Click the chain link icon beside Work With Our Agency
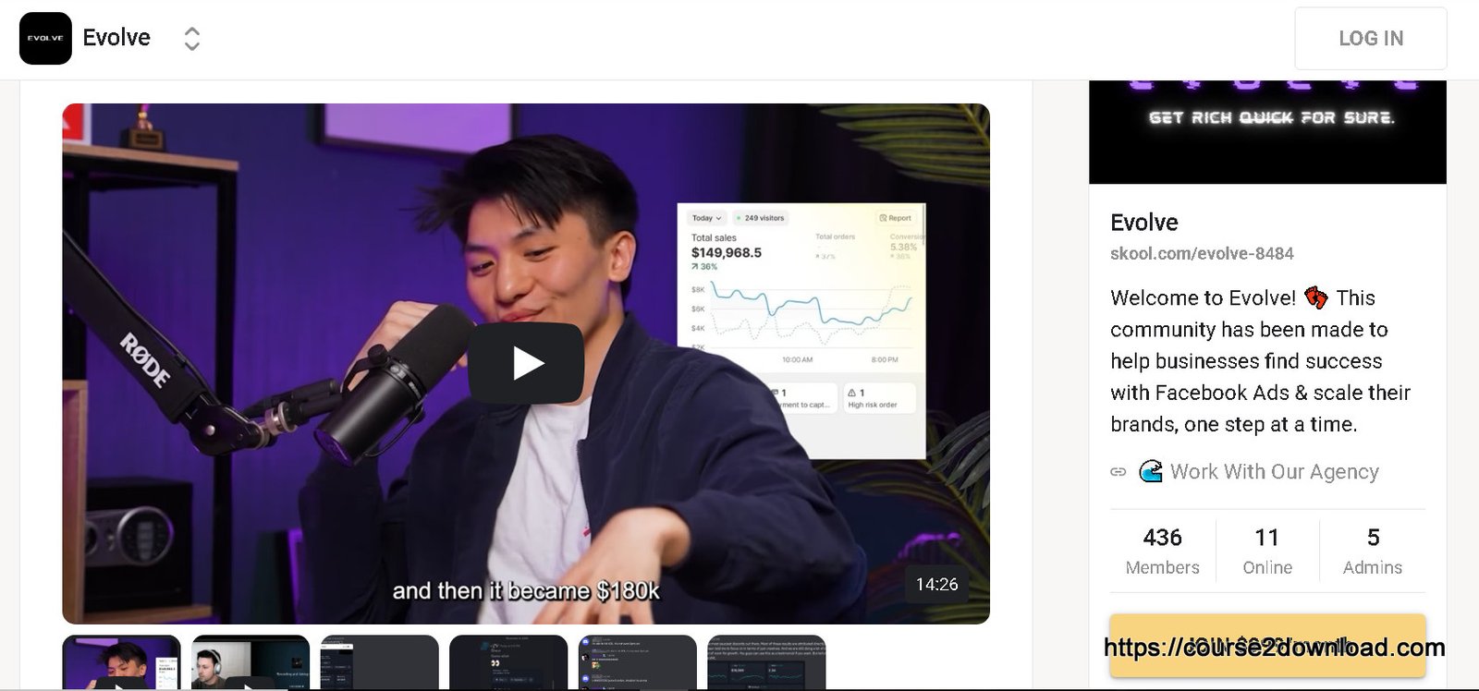 (x=1118, y=472)
